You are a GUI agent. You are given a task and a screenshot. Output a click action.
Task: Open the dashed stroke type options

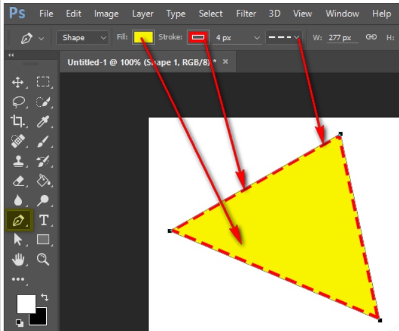pyautogui.click(x=283, y=37)
